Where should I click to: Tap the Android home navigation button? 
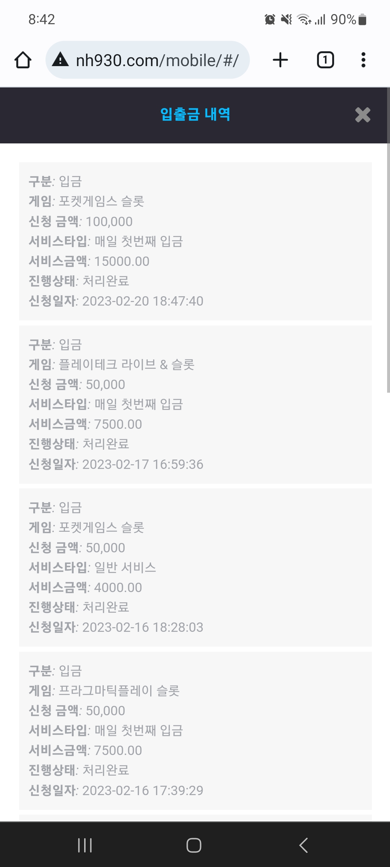(194, 845)
